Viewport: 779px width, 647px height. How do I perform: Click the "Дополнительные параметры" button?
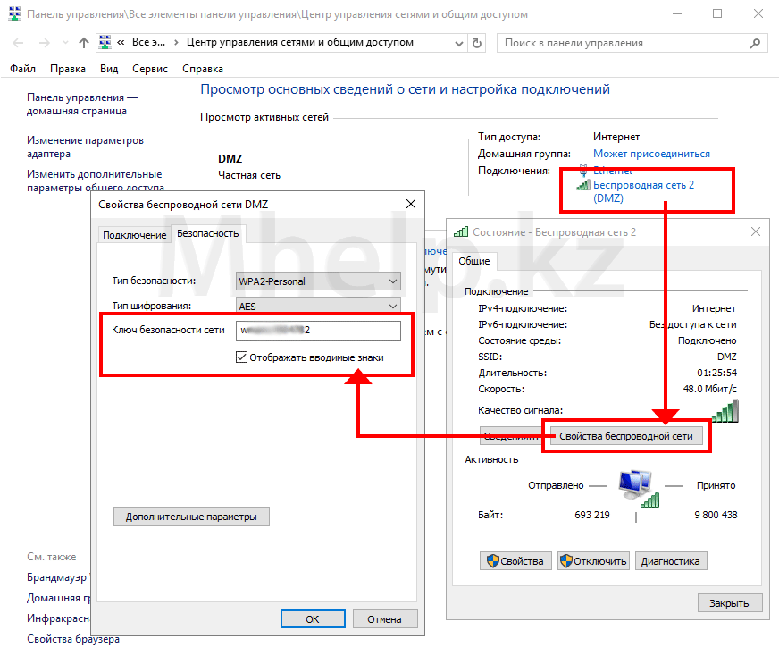(191, 517)
